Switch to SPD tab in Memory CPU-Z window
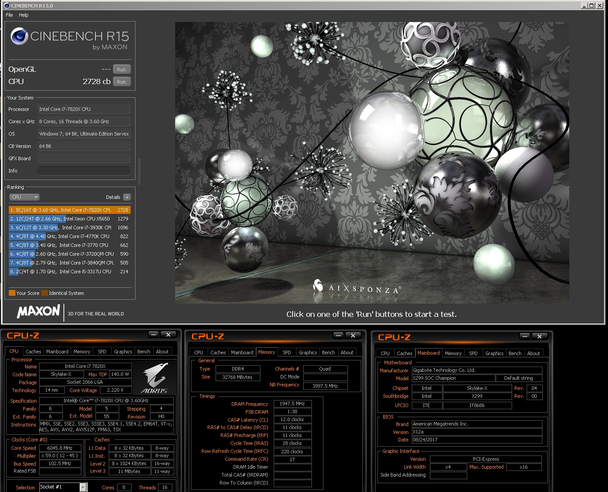Screen dimensions: 608x492 (x=287, y=352)
